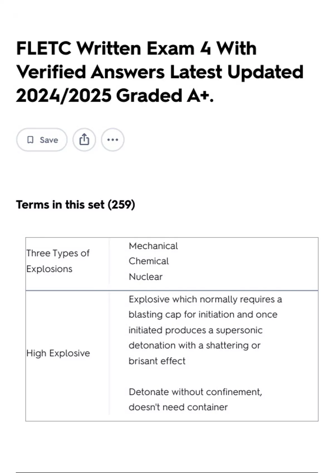Image resolution: width=334 pixels, height=473 pixels.
Task: Click the bookmark icon inside Save
Action: click(x=30, y=140)
